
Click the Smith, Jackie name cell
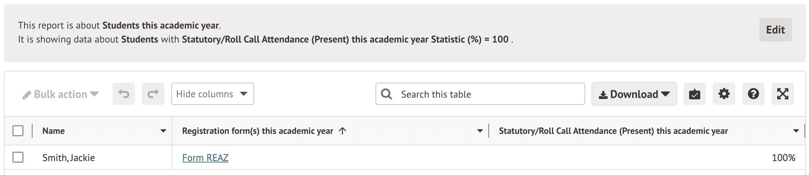pos(69,158)
